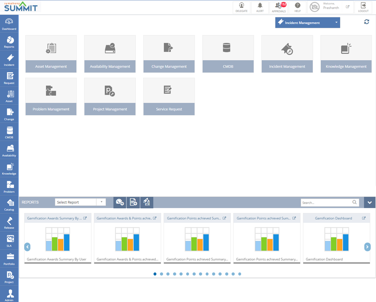Select Portfolio in the sidebar
The image size is (376, 302).
tap(9, 259)
